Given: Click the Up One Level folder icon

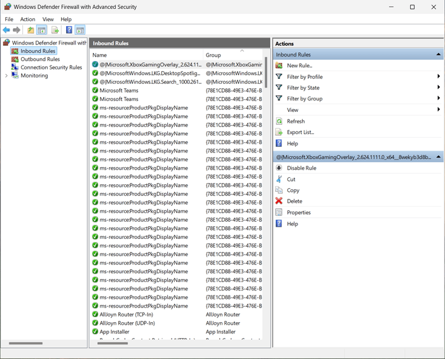Looking at the screenshot, I should click(31, 30).
